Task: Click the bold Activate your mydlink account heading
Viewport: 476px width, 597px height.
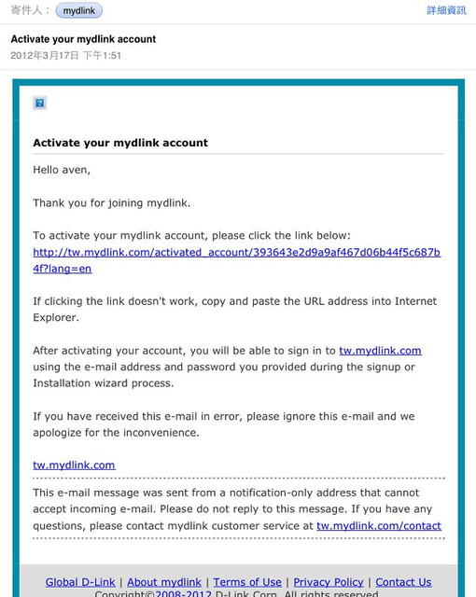Action: click(120, 143)
